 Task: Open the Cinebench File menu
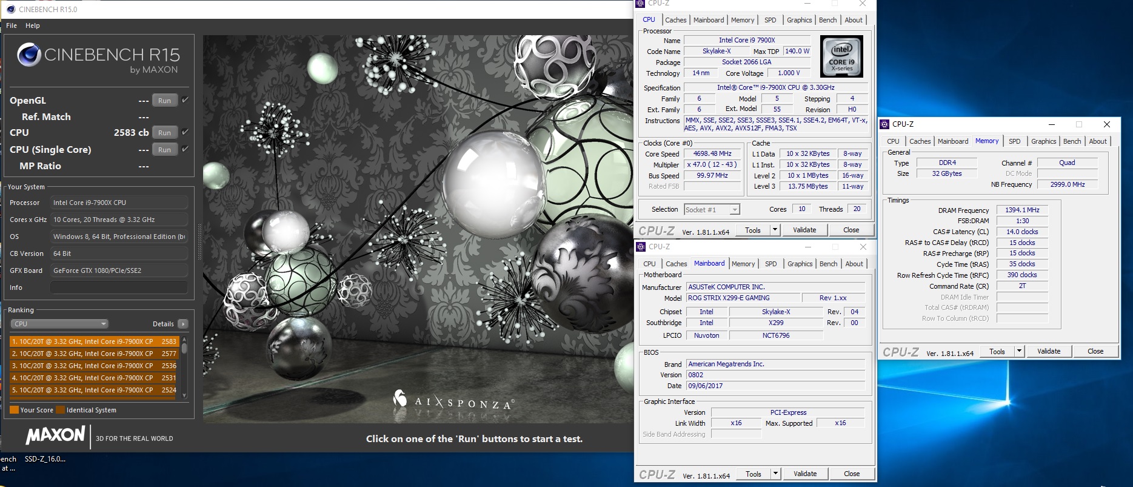click(x=12, y=25)
